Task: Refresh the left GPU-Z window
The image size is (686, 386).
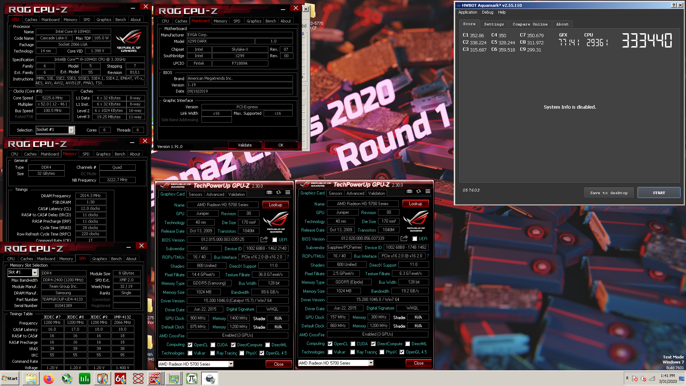Action: 278,192
